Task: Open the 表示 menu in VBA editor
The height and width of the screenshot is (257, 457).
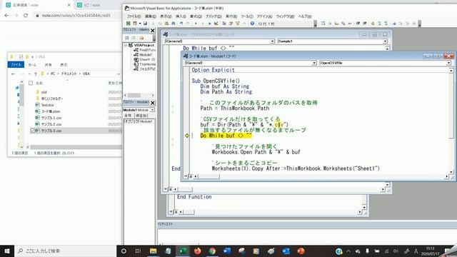Action: point(166,16)
